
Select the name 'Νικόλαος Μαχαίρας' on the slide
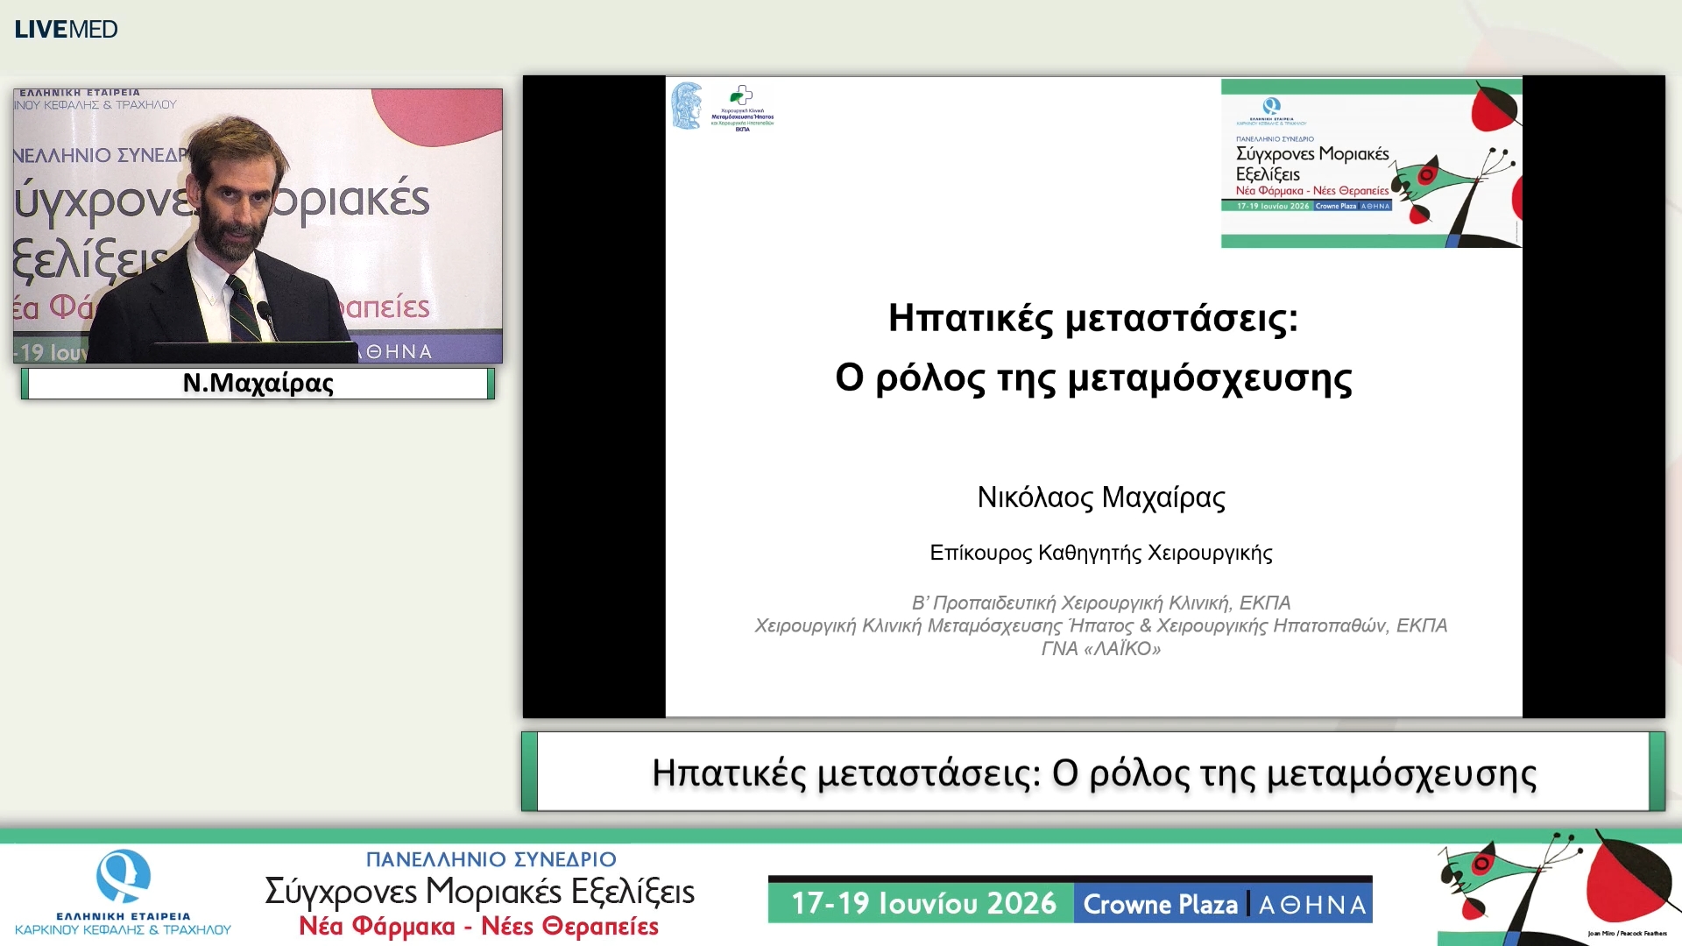point(1101,498)
